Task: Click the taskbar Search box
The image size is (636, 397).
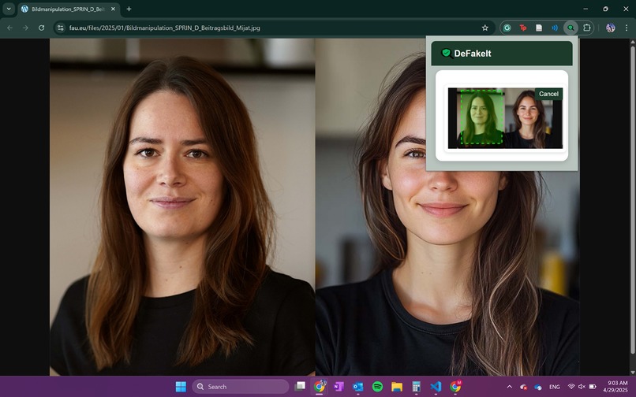Action: [241, 387]
